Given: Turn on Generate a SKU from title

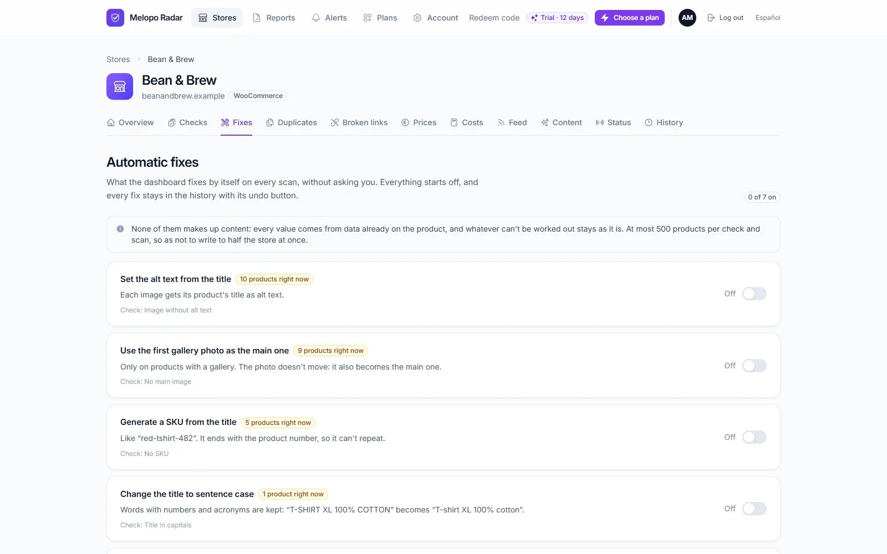Looking at the screenshot, I should (x=755, y=437).
